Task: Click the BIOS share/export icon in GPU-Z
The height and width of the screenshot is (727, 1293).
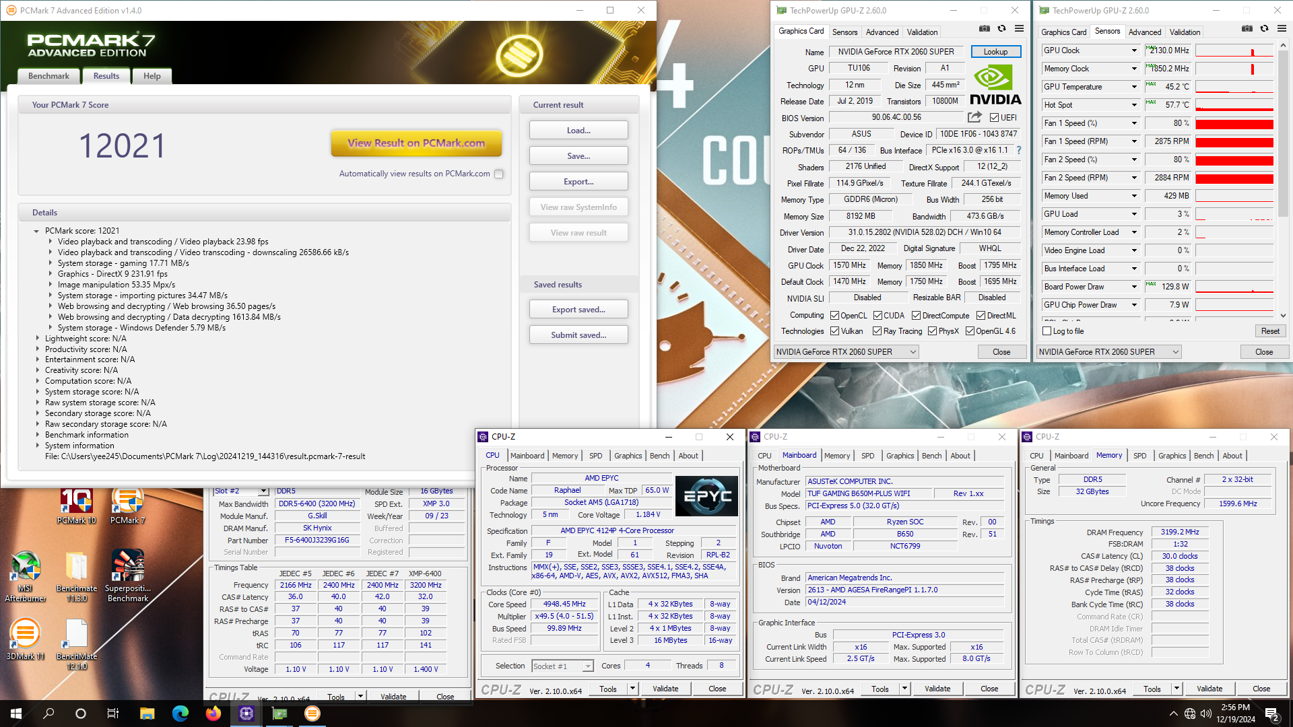Action: coord(974,117)
